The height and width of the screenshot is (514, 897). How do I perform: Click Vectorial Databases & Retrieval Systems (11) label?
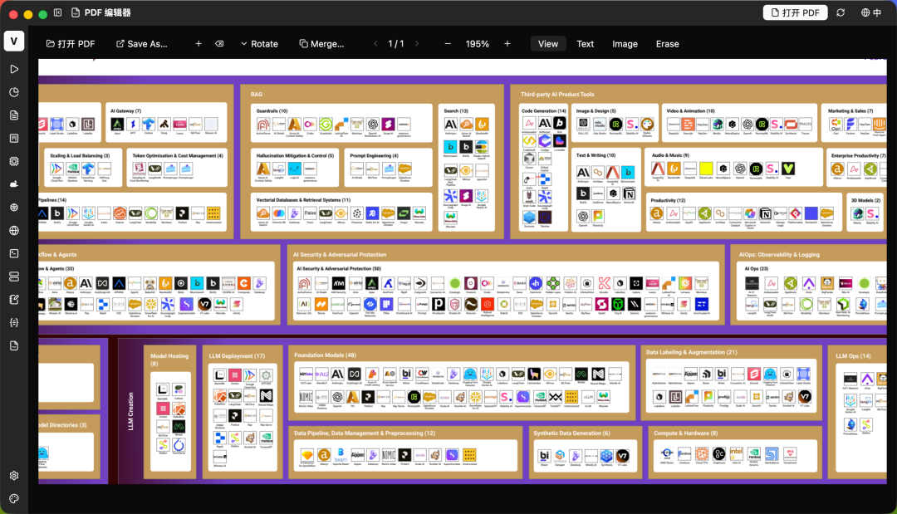[303, 200]
